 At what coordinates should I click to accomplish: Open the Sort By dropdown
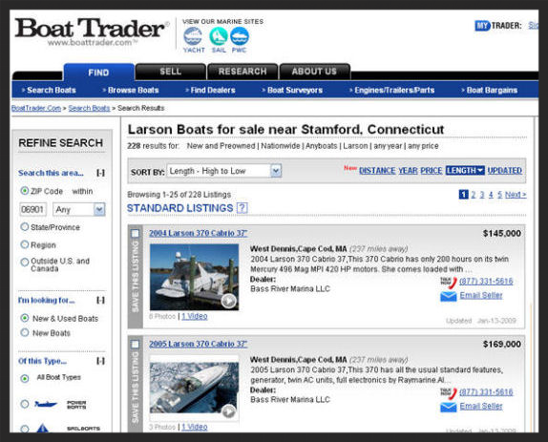coord(224,171)
